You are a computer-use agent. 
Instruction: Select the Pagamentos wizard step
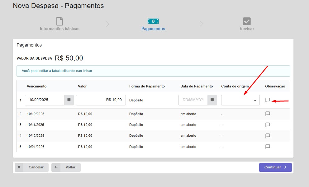click(153, 29)
